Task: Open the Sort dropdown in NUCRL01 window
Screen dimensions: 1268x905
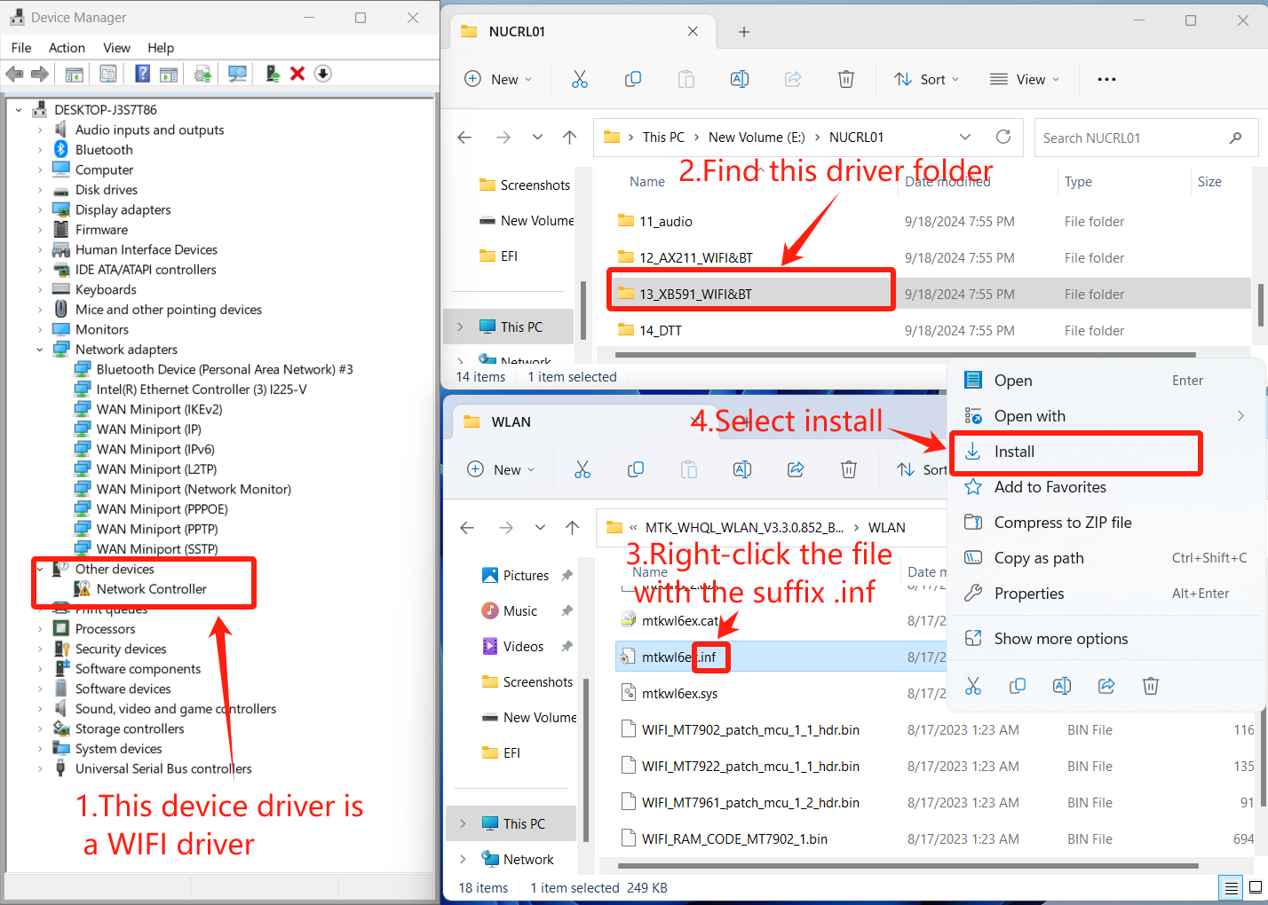Action: [x=927, y=80]
